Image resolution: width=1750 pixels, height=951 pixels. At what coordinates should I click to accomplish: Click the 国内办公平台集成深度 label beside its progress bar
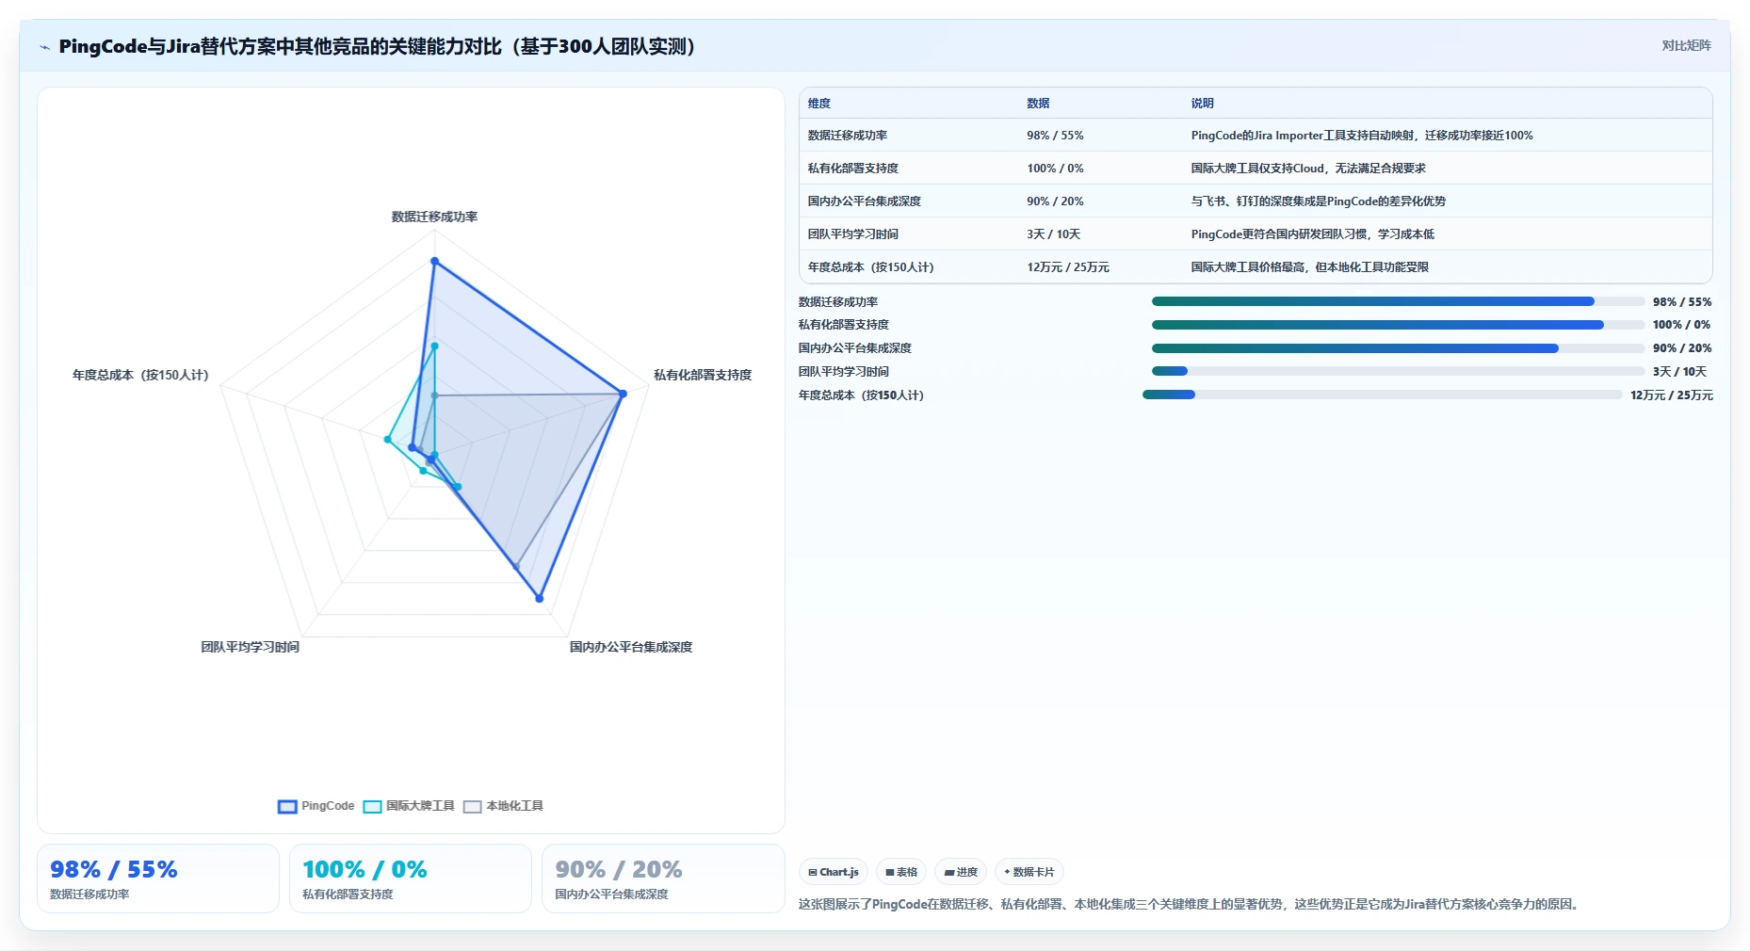[855, 348]
